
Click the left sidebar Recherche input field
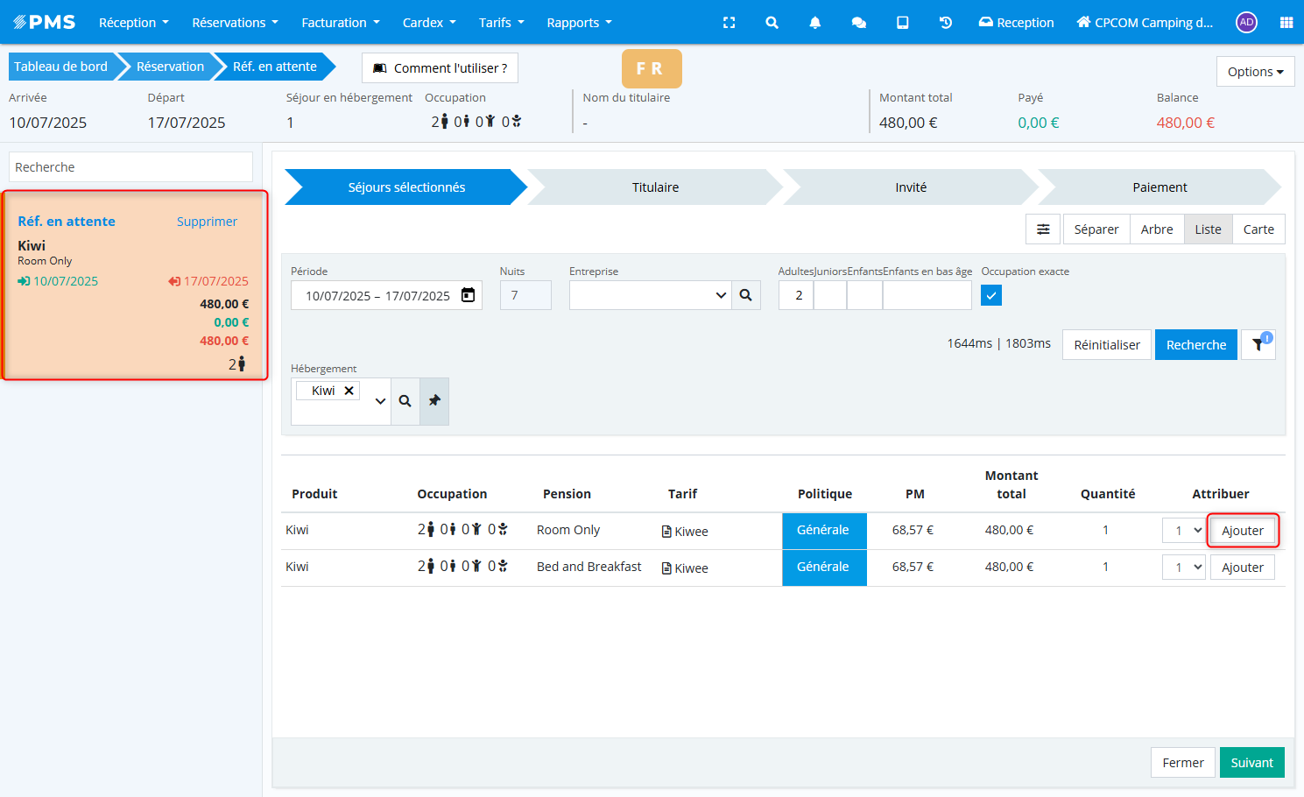[x=130, y=167]
